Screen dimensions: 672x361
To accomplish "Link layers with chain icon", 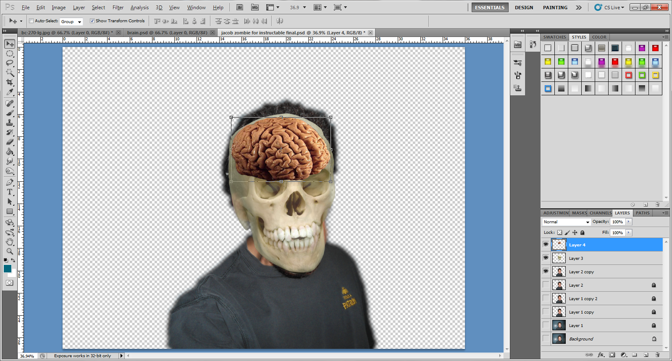I will 589,355.
